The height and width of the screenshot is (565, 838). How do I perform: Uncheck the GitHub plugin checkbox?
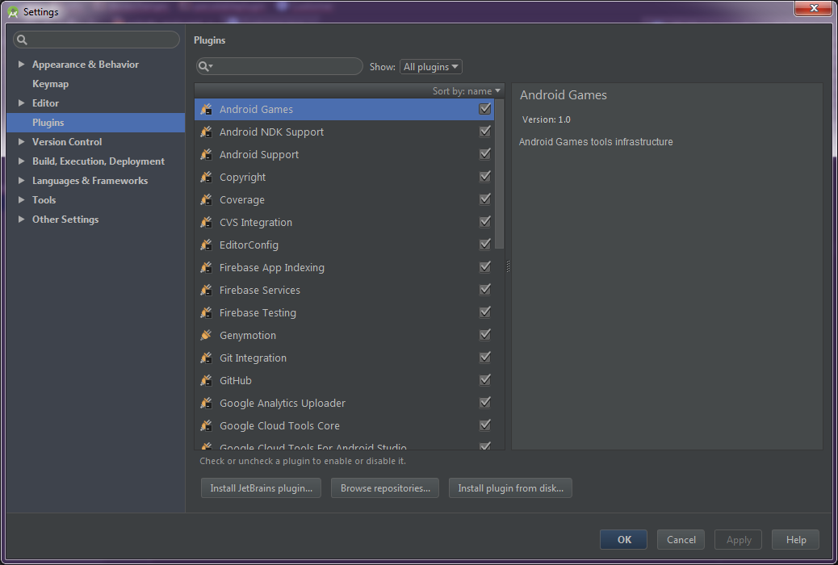pos(484,379)
